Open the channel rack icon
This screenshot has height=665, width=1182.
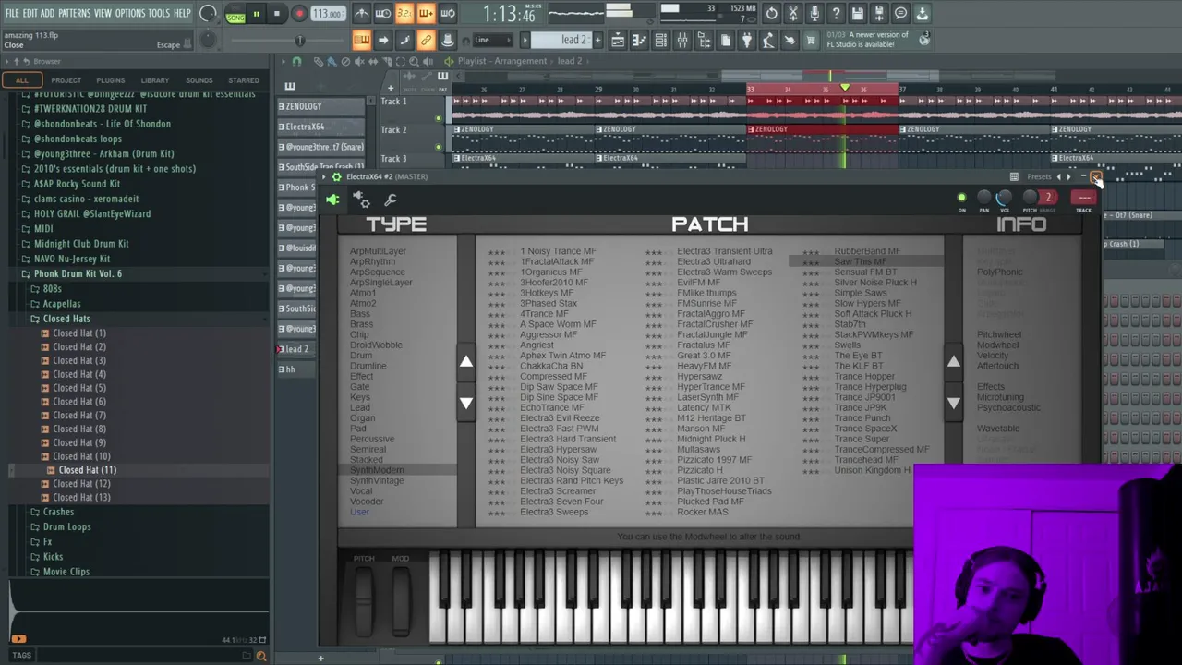(660, 40)
